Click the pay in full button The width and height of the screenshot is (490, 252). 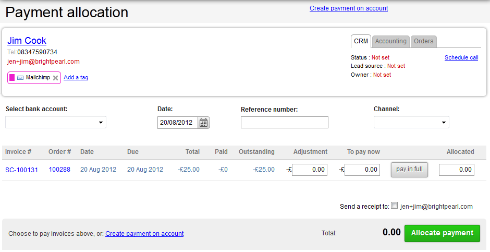409,170
